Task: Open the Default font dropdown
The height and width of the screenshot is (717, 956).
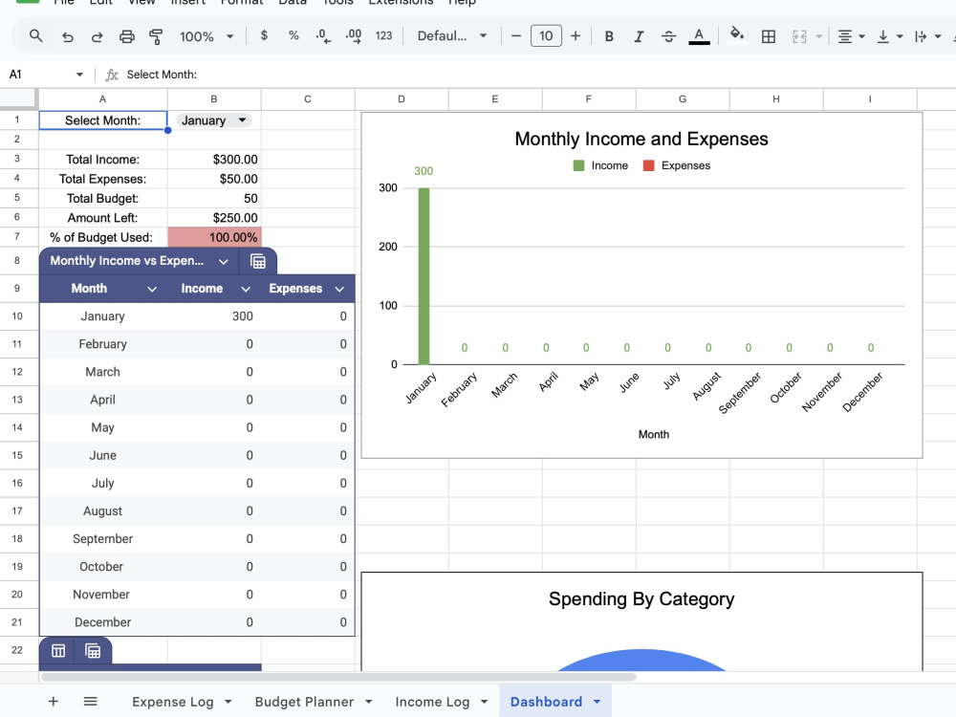Action: tap(452, 36)
